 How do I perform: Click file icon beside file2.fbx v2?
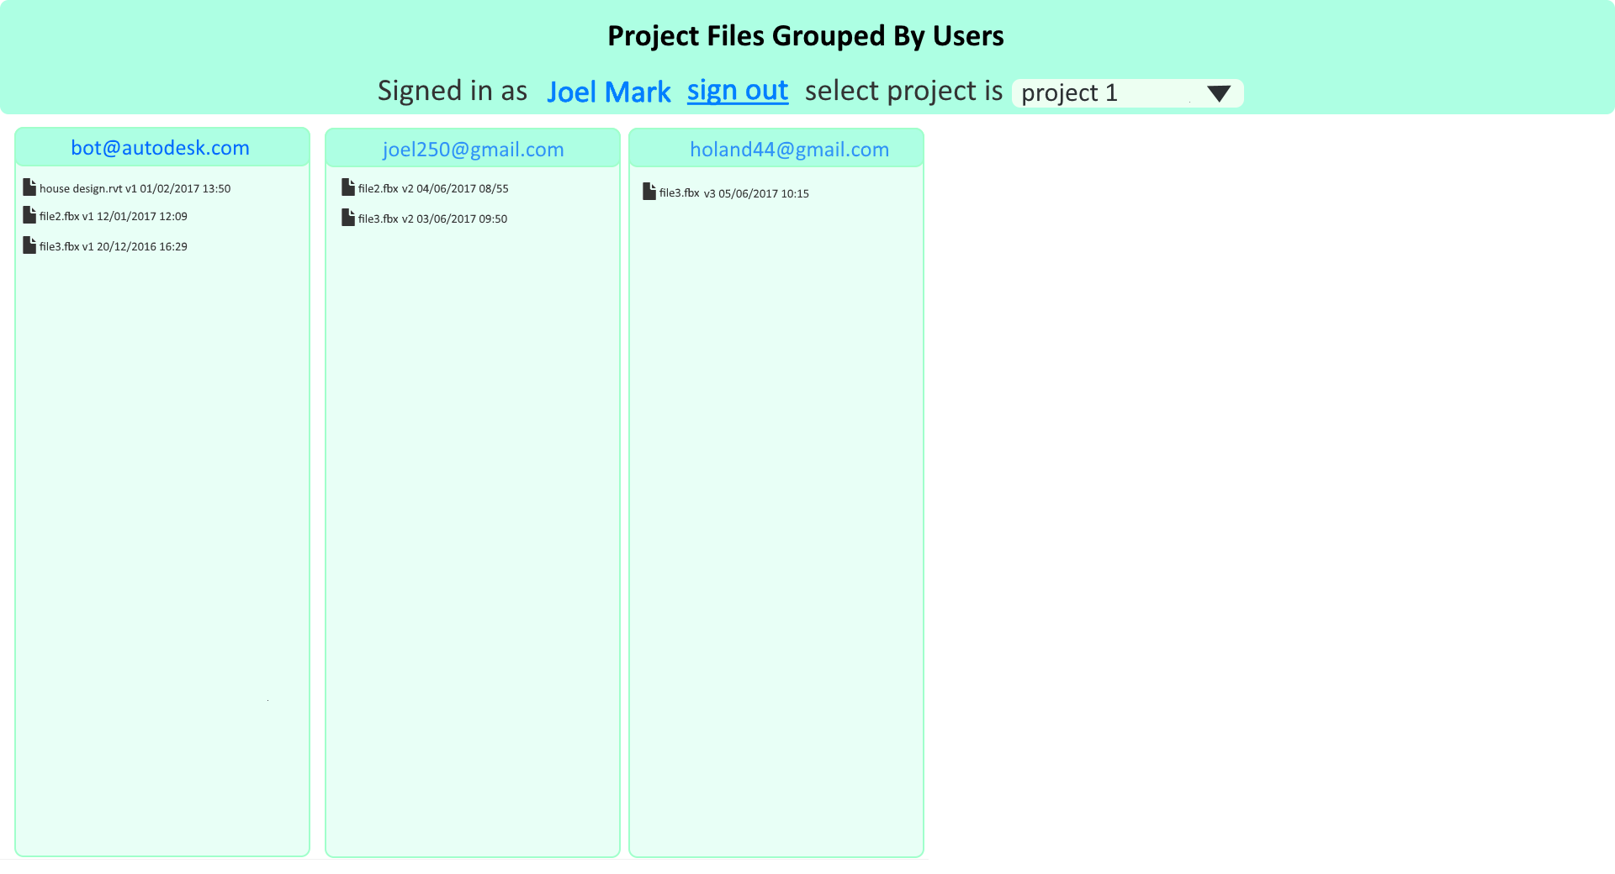(x=348, y=187)
